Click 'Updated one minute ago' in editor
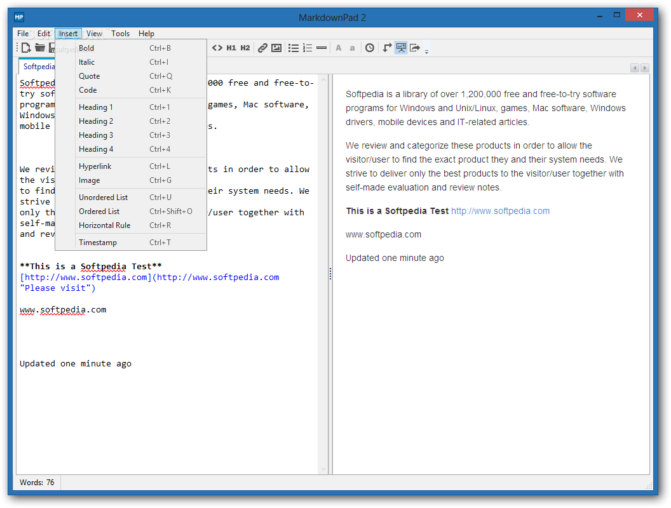 76,363
